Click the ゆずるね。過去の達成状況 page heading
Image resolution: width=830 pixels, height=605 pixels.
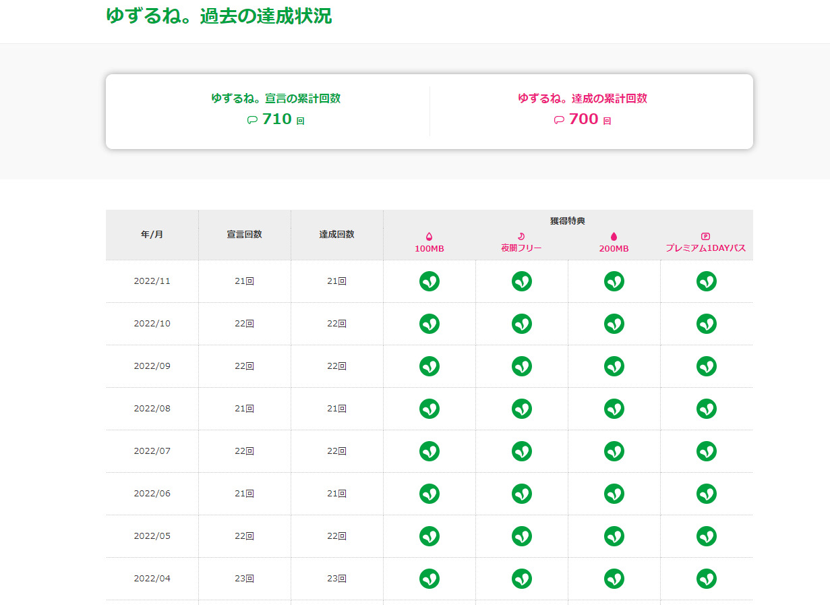click(x=218, y=16)
